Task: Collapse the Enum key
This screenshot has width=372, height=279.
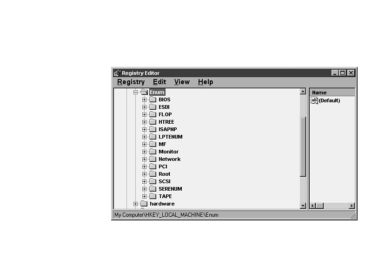Action: coord(135,92)
